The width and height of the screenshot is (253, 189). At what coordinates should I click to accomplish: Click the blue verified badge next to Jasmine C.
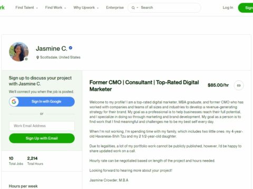tap(71, 48)
